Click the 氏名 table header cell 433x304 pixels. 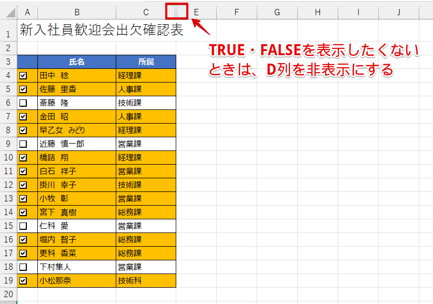point(77,62)
